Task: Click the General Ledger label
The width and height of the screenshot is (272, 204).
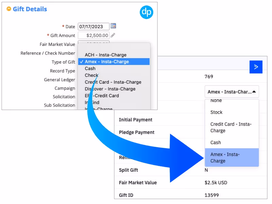Action: (60, 80)
